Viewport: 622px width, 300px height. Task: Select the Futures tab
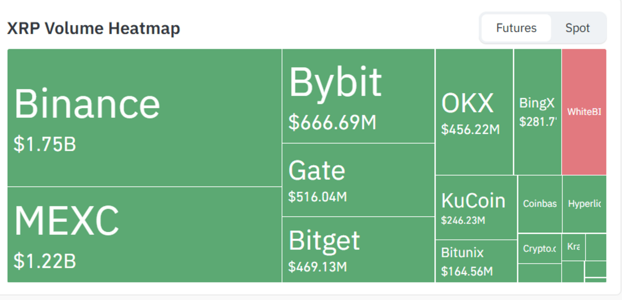pyautogui.click(x=516, y=28)
